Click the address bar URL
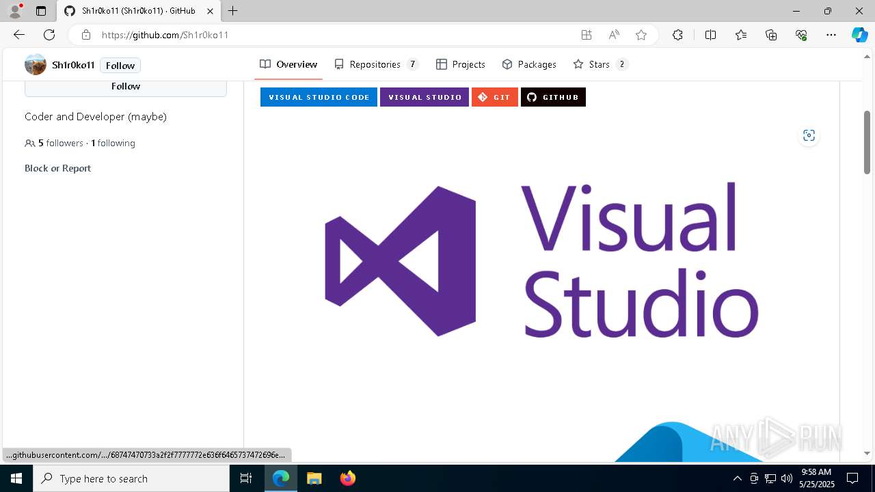The width and height of the screenshot is (875, 492). 165,35
